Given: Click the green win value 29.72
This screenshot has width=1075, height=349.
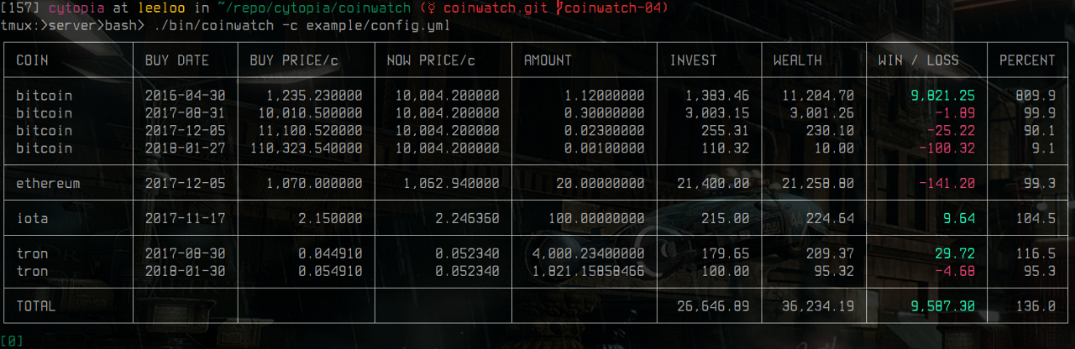Looking at the screenshot, I should (955, 253).
